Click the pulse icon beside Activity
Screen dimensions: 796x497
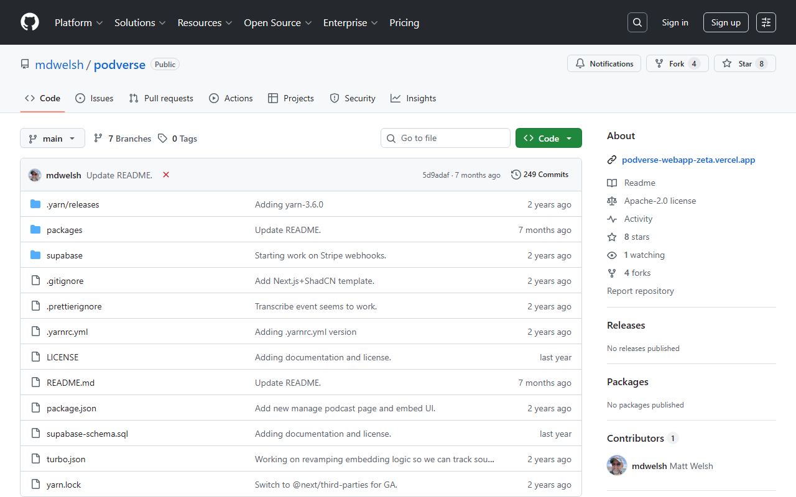coord(612,219)
